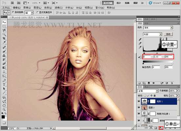Viewport: 181px width, 131px height.
Task: Launch Mini Bridge from application bar
Action: tap(19, 3)
